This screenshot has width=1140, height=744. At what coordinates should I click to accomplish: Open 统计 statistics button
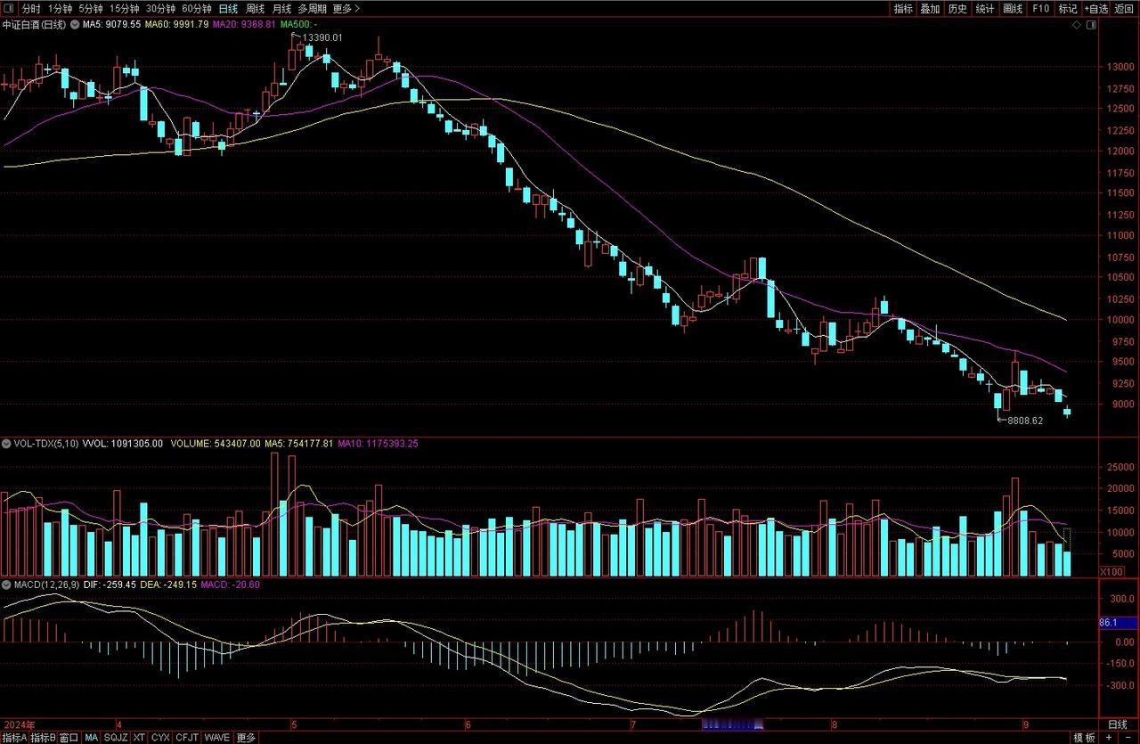(985, 8)
